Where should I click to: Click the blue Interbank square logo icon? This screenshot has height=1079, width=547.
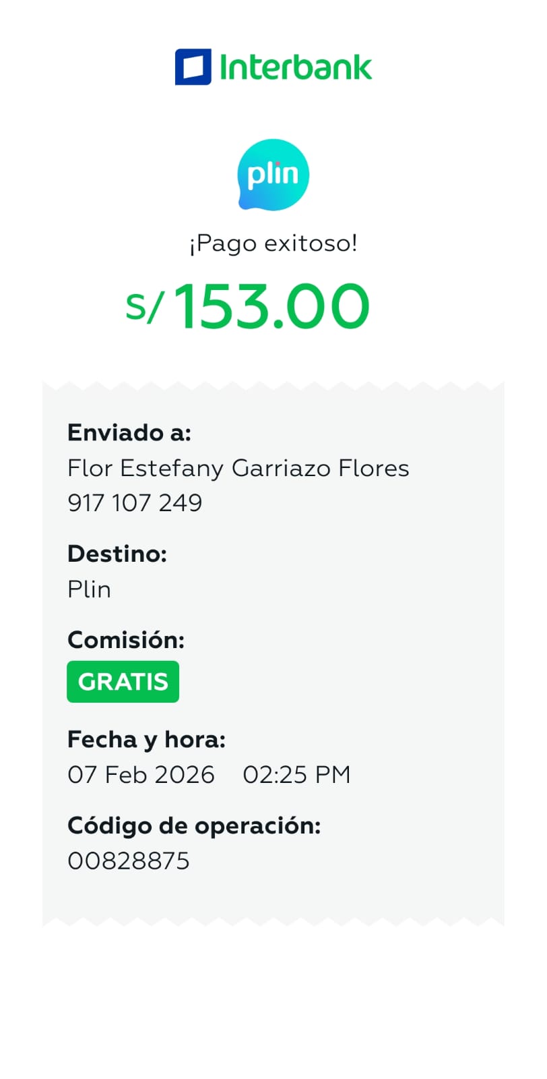coord(193,67)
